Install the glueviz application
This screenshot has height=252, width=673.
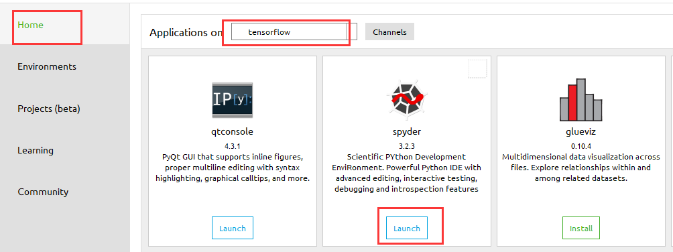[580, 228]
